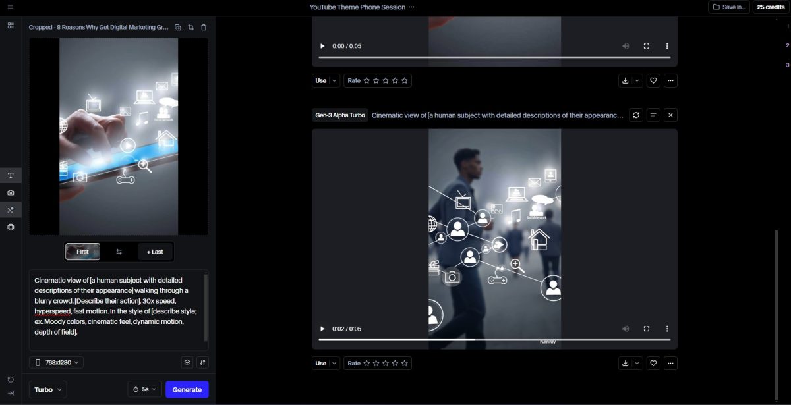Select the camera icon in left sidebar
Screen dimensions: 791x405
point(11,193)
